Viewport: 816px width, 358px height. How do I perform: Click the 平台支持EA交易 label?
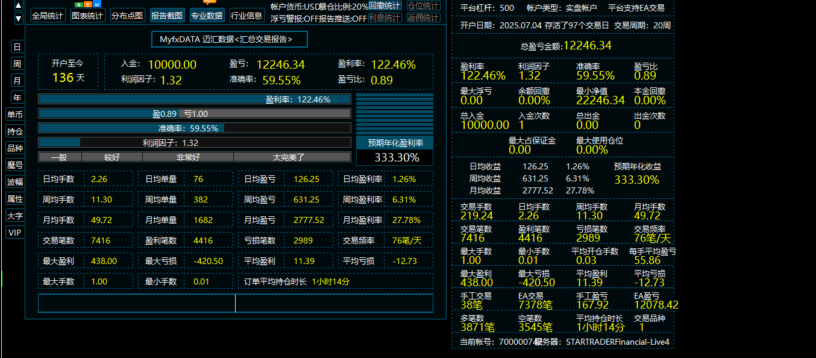(x=636, y=8)
